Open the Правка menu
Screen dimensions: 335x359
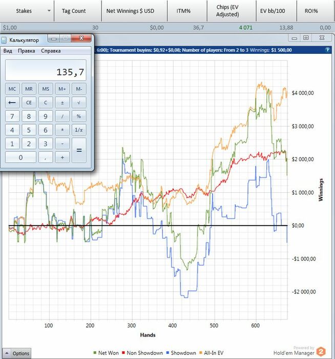click(27, 51)
